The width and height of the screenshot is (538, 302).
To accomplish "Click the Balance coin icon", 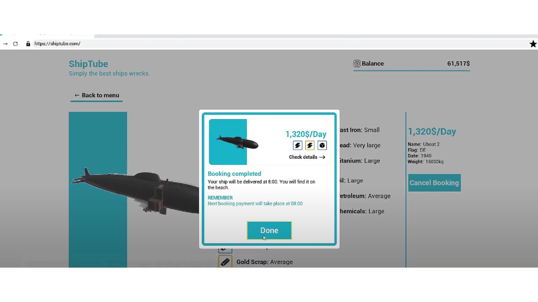I will point(357,64).
